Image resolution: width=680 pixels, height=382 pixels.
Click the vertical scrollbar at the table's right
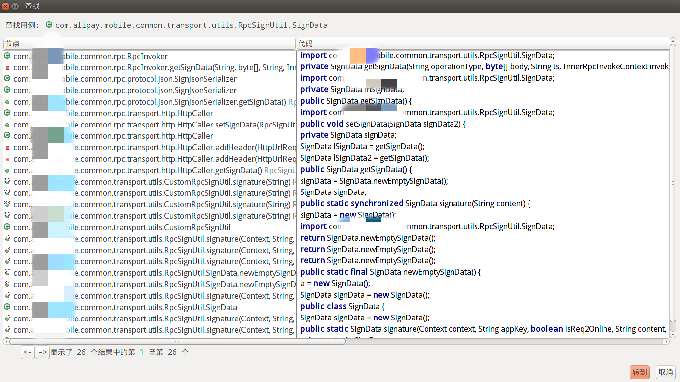tap(673, 183)
